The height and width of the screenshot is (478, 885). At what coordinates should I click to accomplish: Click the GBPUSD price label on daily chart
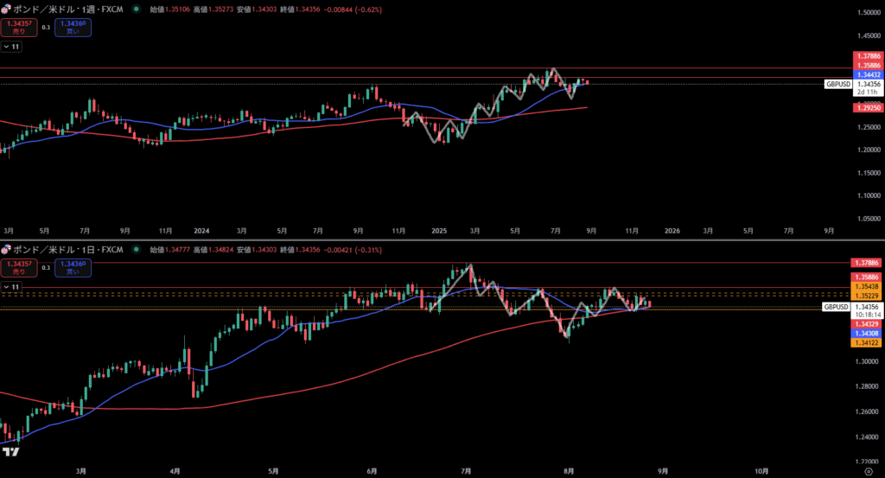click(x=836, y=307)
